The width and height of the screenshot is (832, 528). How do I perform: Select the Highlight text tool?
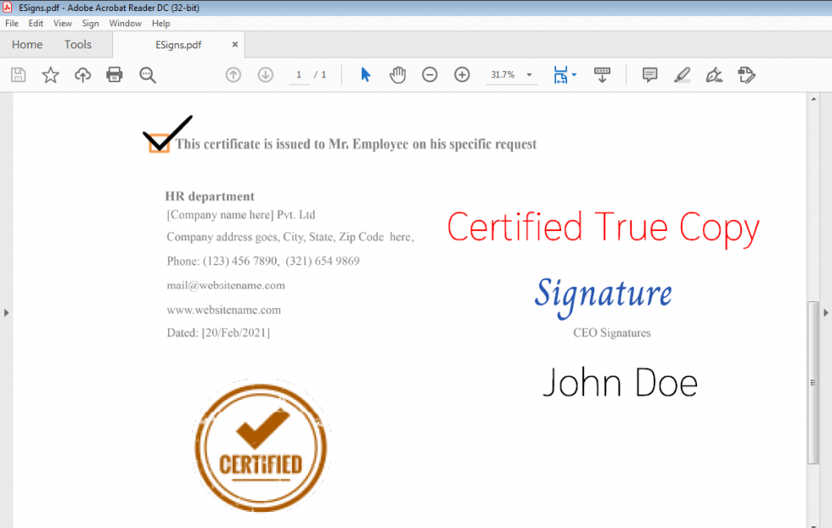tap(682, 75)
